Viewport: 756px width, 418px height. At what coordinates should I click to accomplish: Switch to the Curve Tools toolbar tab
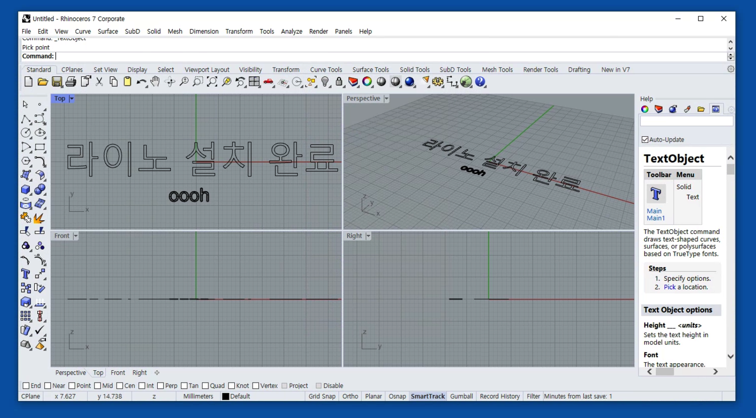(326, 69)
